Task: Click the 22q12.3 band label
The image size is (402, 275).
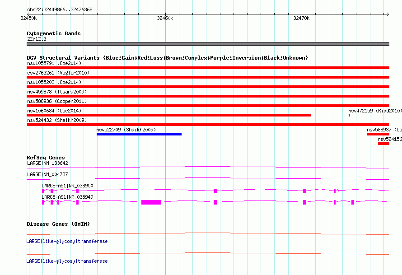Action: pyautogui.click(x=37, y=39)
